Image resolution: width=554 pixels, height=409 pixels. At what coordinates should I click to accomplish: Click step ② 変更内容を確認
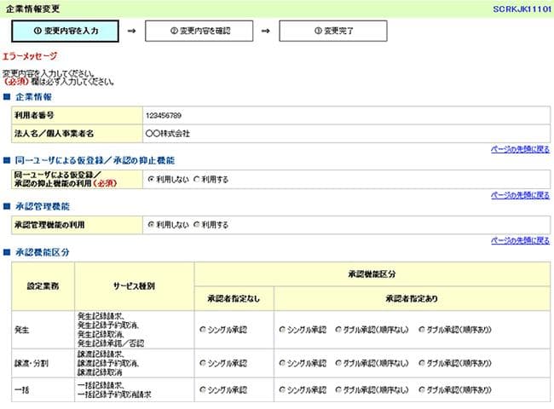click(199, 31)
